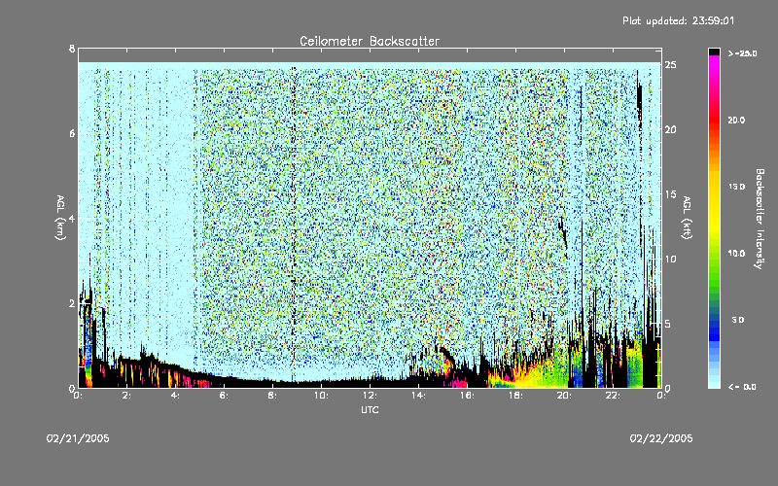
Task: Click the 'Ceilometer Backscatter' chart title
Action: (x=370, y=41)
